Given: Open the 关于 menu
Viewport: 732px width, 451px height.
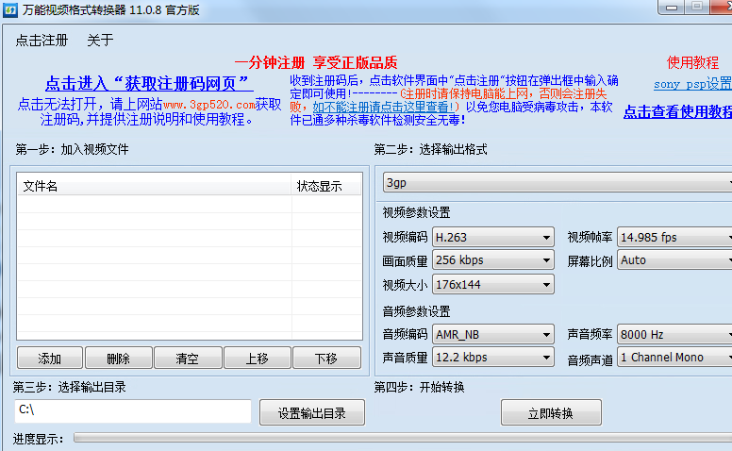Looking at the screenshot, I should pyautogui.click(x=100, y=41).
